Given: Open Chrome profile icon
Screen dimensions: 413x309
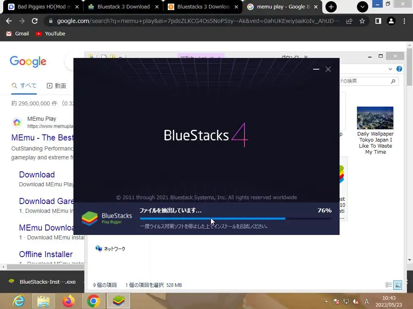Looking at the screenshot, I should [x=391, y=21].
